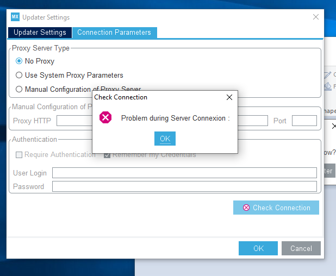
Task: Click the failed-status icon on Check Connection
Action: pyautogui.click(x=246, y=208)
